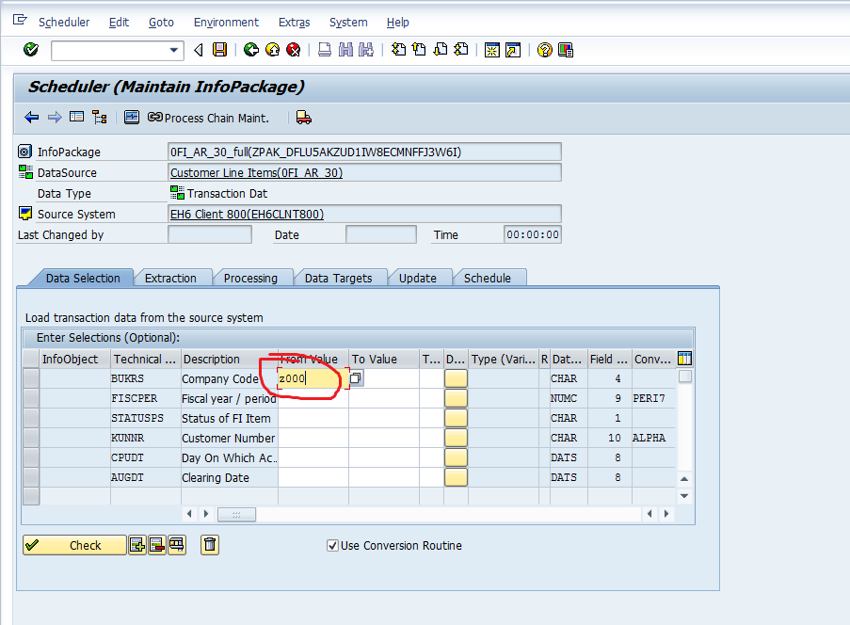Switch to the Data Targets tab
Screen dimensions: 850x625
[341, 278]
